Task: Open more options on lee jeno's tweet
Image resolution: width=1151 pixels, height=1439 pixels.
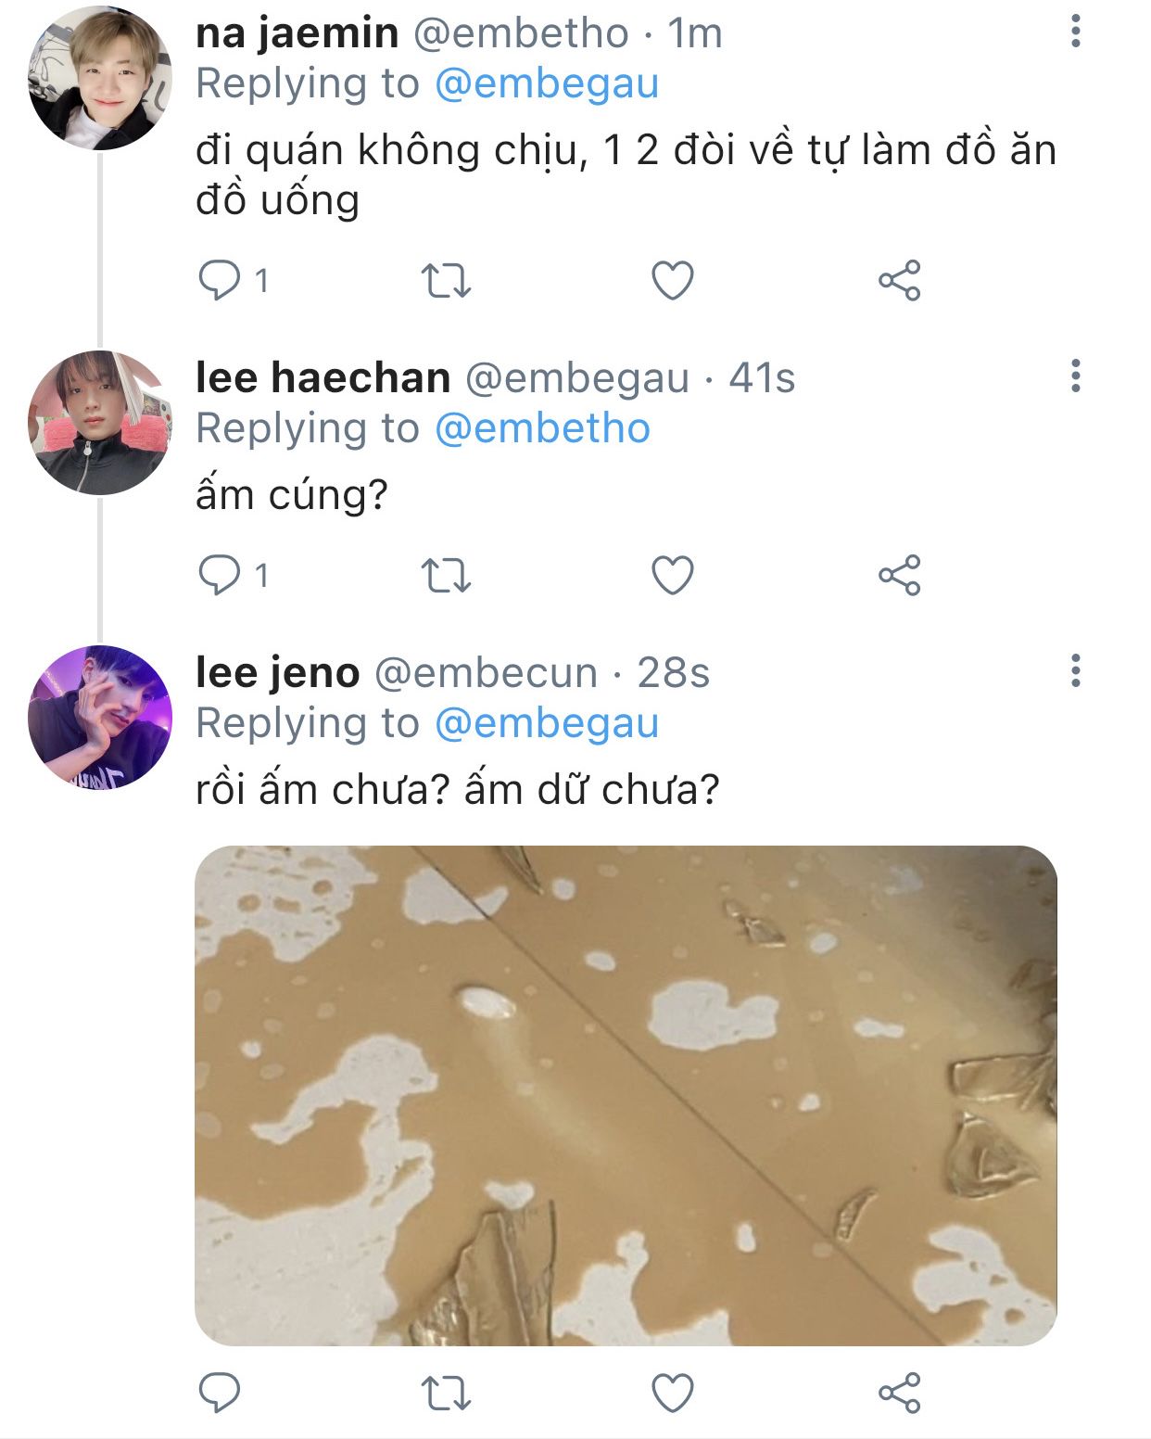Action: (1075, 670)
